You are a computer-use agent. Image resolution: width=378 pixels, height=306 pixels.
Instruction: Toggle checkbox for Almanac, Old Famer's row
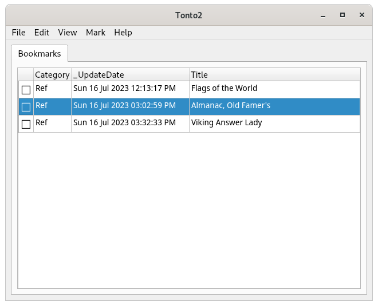point(26,107)
